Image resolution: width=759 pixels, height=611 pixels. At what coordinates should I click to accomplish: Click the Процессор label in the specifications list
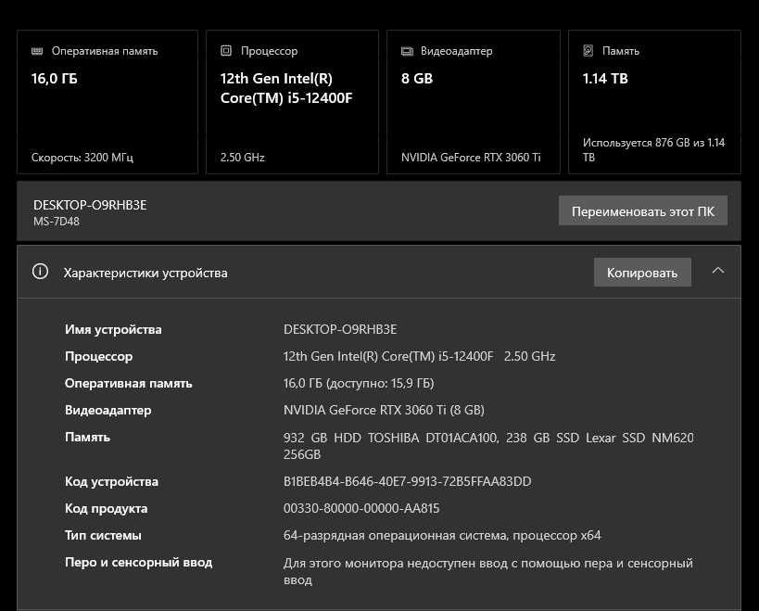99,356
